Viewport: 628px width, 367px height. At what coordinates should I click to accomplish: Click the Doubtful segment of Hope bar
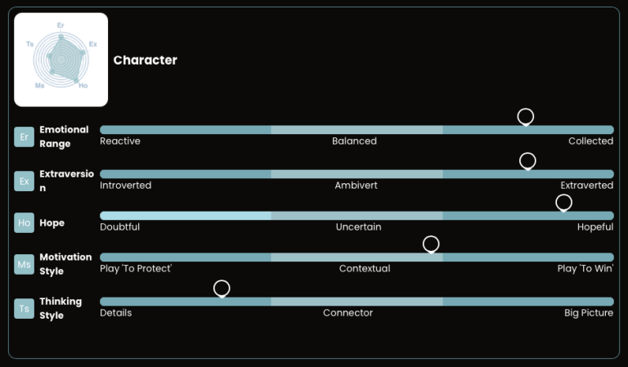pos(185,216)
